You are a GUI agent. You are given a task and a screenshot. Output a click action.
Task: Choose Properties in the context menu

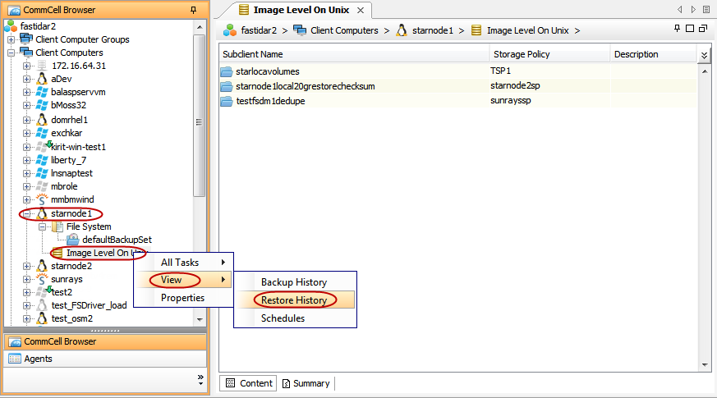(182, 298)
